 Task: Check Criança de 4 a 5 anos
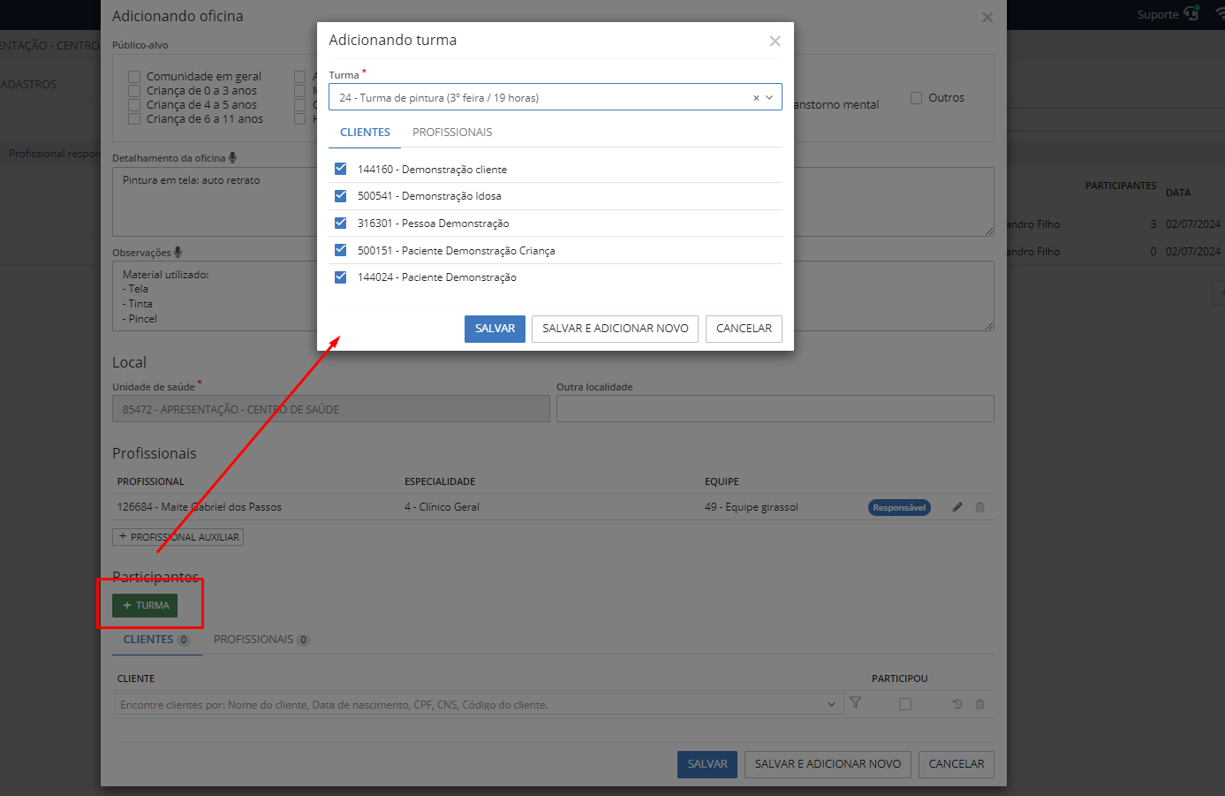point(134,105)
